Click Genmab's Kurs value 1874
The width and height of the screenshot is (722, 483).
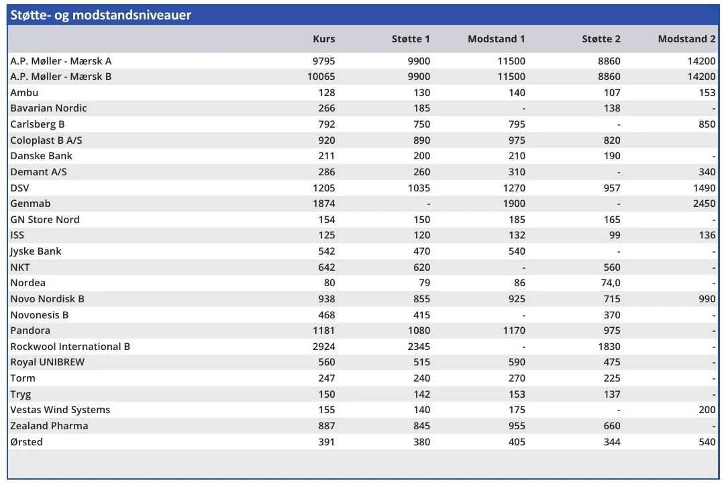pos(323,204)
